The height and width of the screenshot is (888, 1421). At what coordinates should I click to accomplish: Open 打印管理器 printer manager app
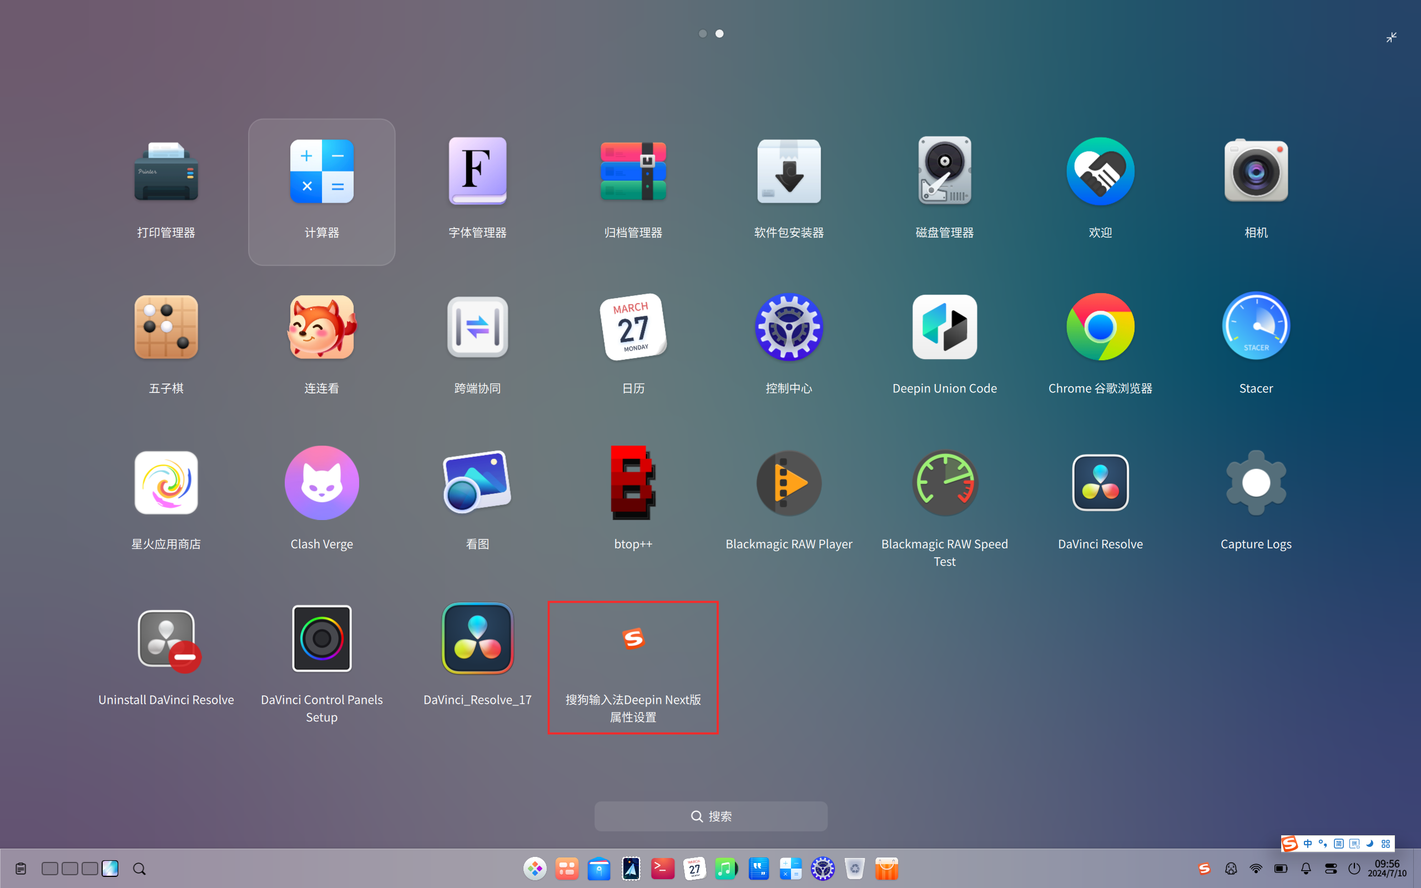[x=166, y=189]
